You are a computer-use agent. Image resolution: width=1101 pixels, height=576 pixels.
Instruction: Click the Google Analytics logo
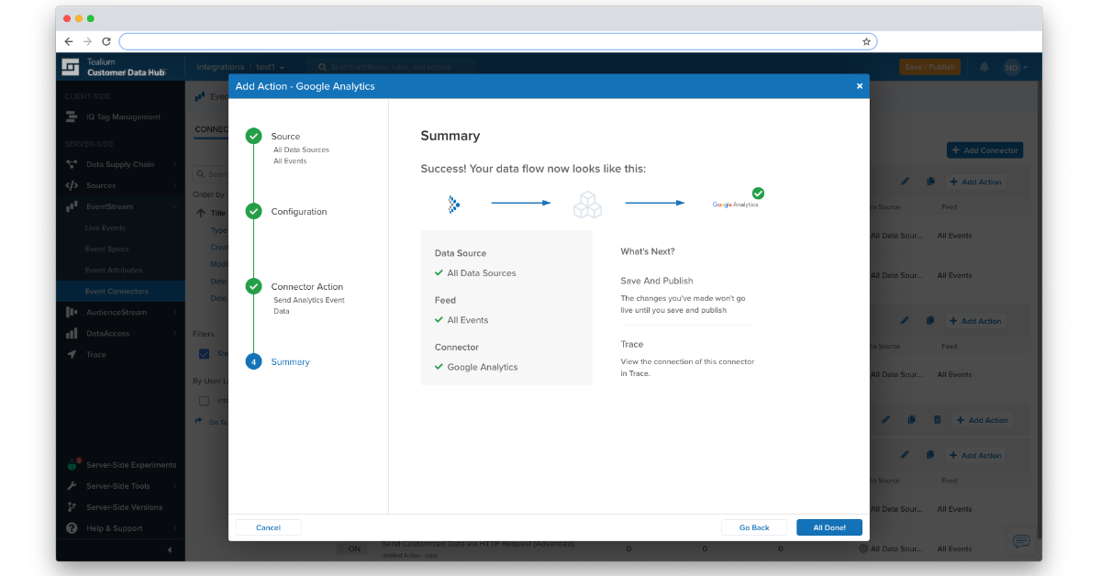(736, 204)
